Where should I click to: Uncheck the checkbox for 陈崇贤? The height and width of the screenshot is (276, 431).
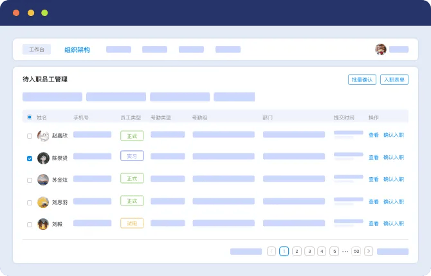[x=30, y=158]
